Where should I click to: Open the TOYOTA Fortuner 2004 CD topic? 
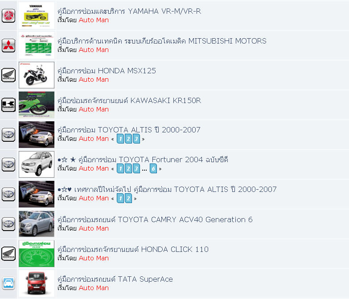tap(143, 159)
